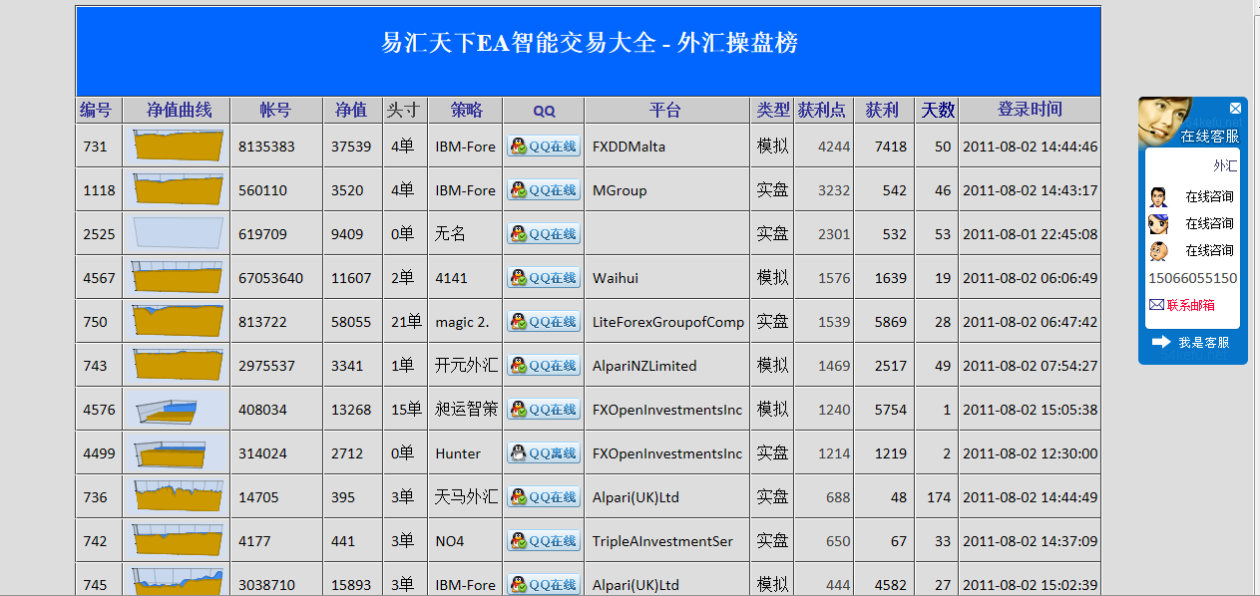Click the QQ online button in the MGroup row
1260x596 pixels.
(x=544, y=190)
